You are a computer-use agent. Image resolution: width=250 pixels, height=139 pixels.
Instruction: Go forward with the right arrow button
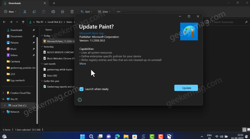pos(11,22)
